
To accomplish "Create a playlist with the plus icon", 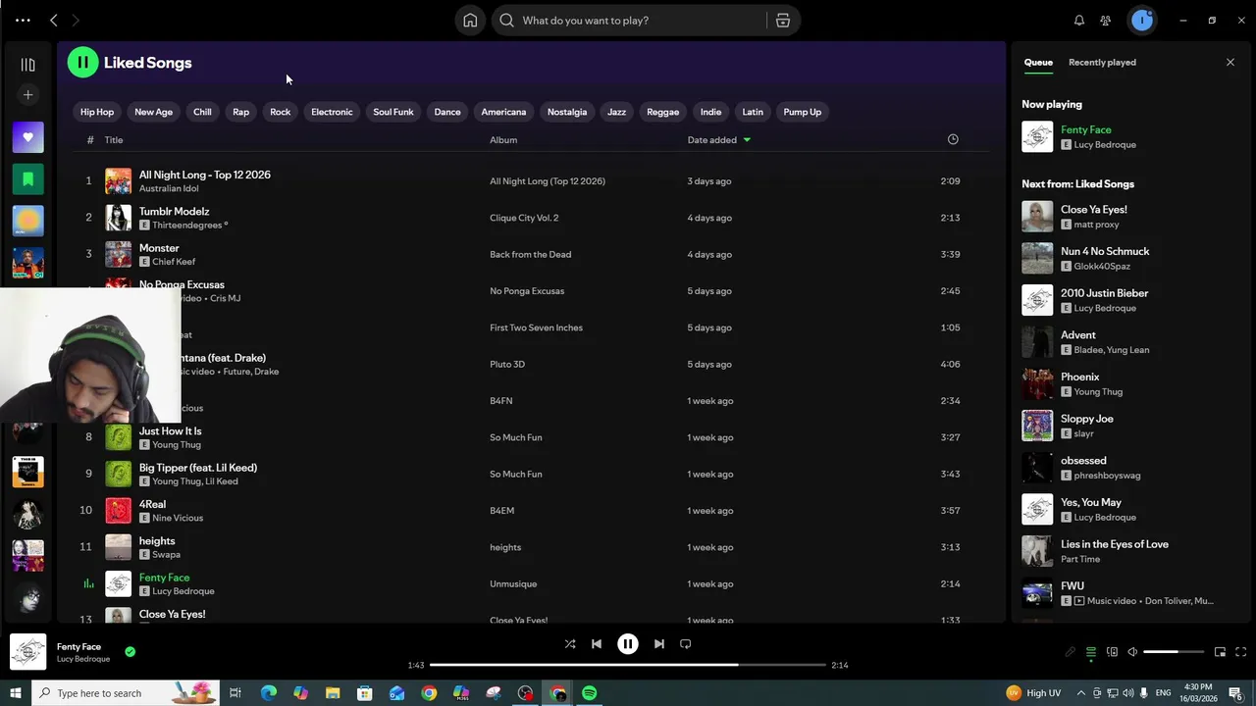I will coord(27,95).
